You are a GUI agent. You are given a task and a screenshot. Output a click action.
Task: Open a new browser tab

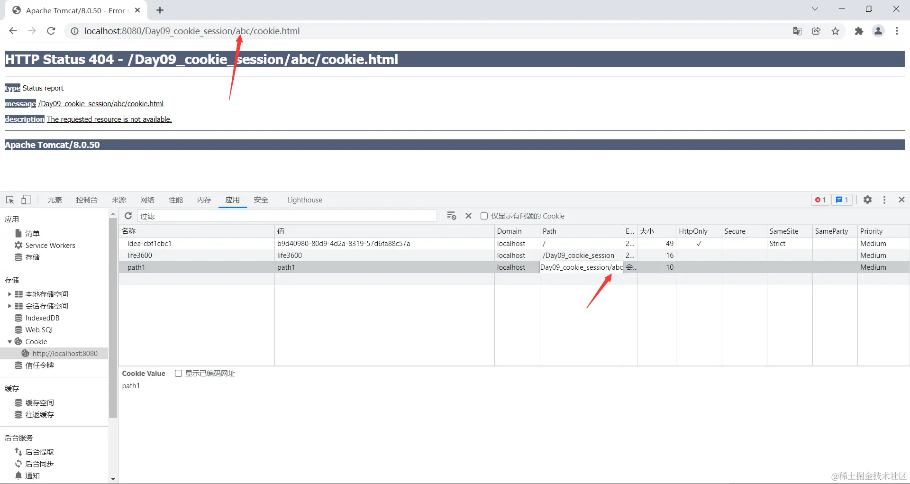click(x=160, y=10)
